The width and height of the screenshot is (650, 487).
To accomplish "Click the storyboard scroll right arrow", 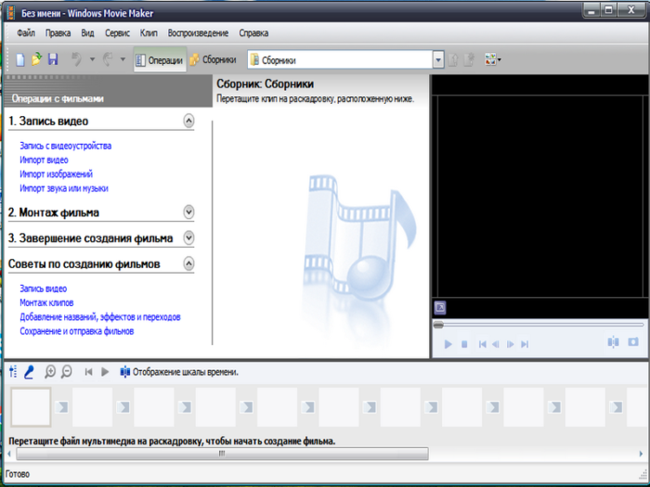I will point(642,454).
